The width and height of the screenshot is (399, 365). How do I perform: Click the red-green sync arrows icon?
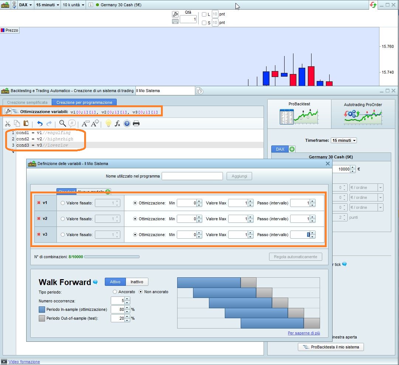[373, 5]
